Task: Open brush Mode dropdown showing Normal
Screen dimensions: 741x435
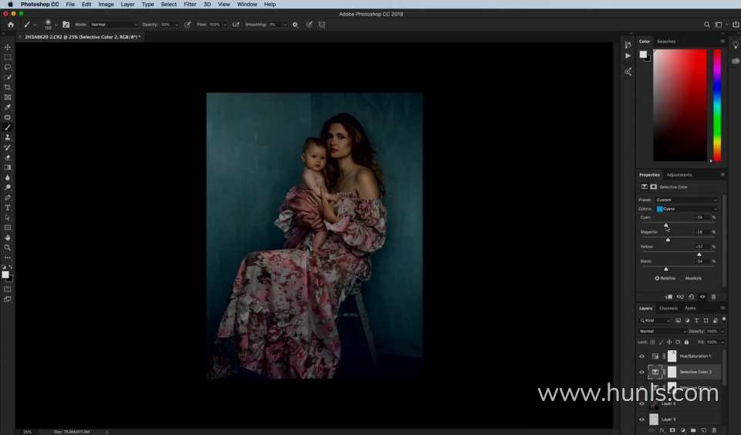Action: pos(113,25)
